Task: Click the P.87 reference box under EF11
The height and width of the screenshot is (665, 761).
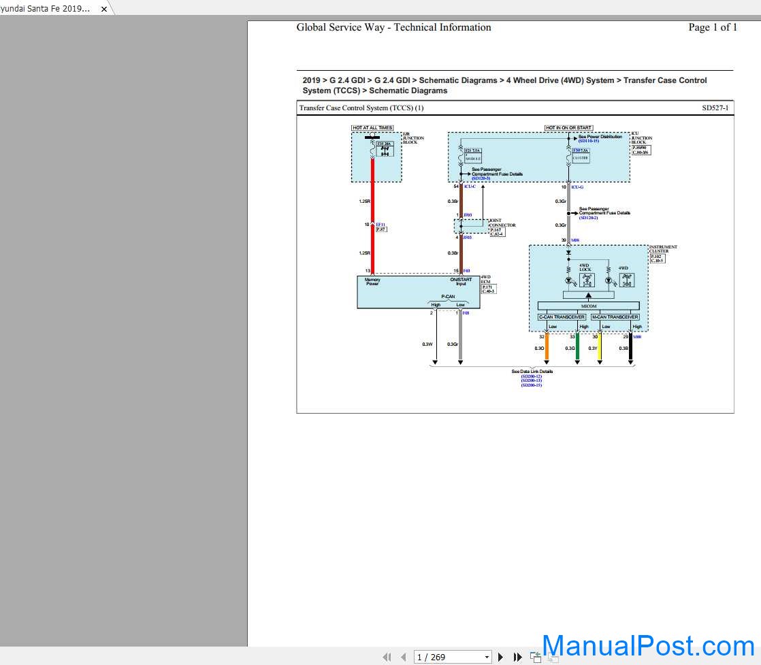Action: [381, 229]
